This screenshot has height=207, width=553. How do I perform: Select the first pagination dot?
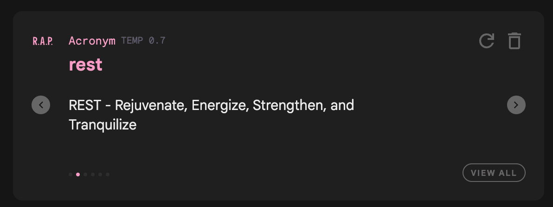coord(71,174)
